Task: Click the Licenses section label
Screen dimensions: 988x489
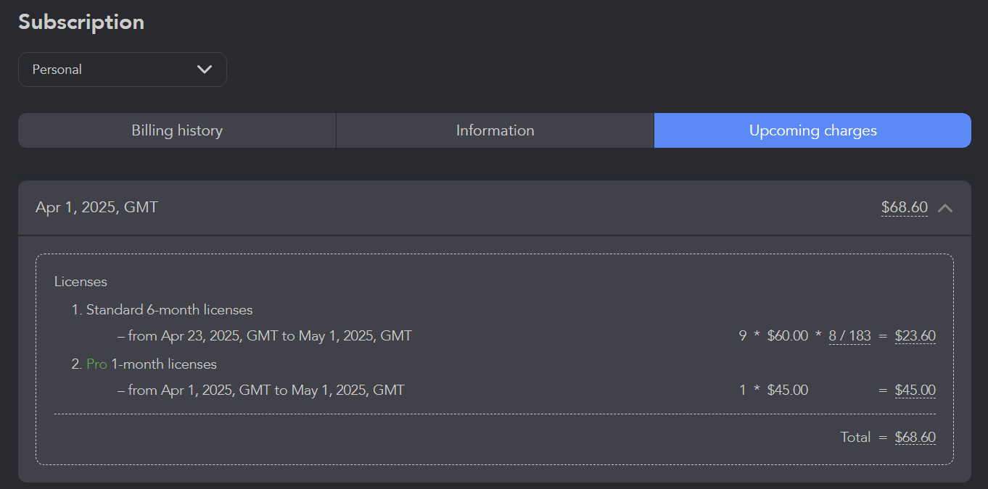Action: 81,282
